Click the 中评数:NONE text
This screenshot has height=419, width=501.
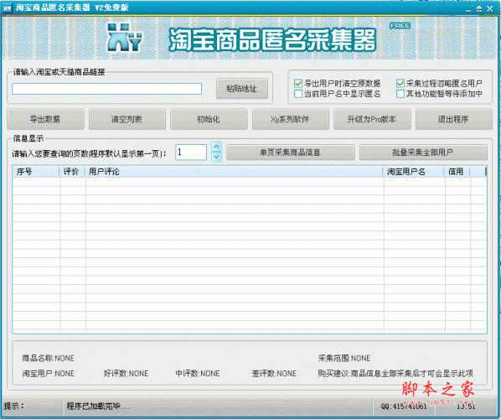pos(198,373)
